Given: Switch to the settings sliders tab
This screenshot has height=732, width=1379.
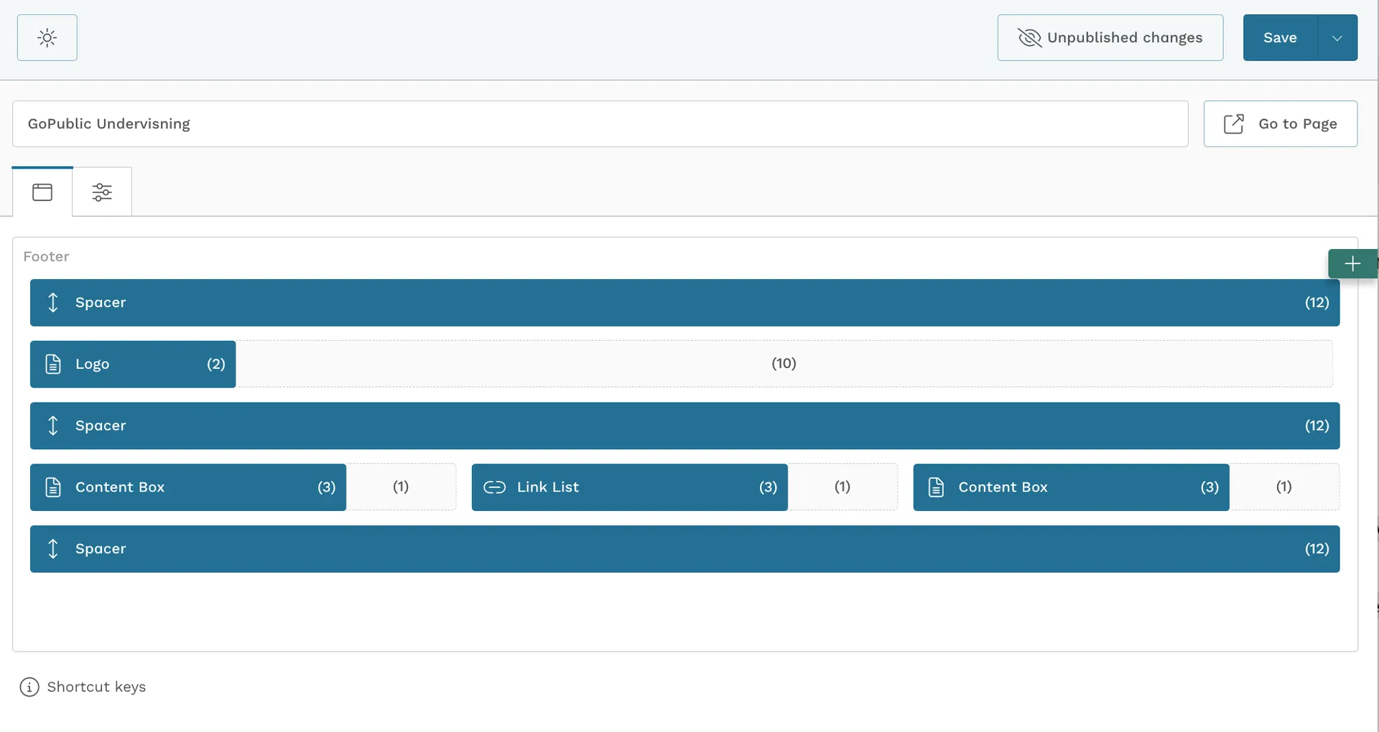Looking at the screenshot, I should [x=102, y=192].
